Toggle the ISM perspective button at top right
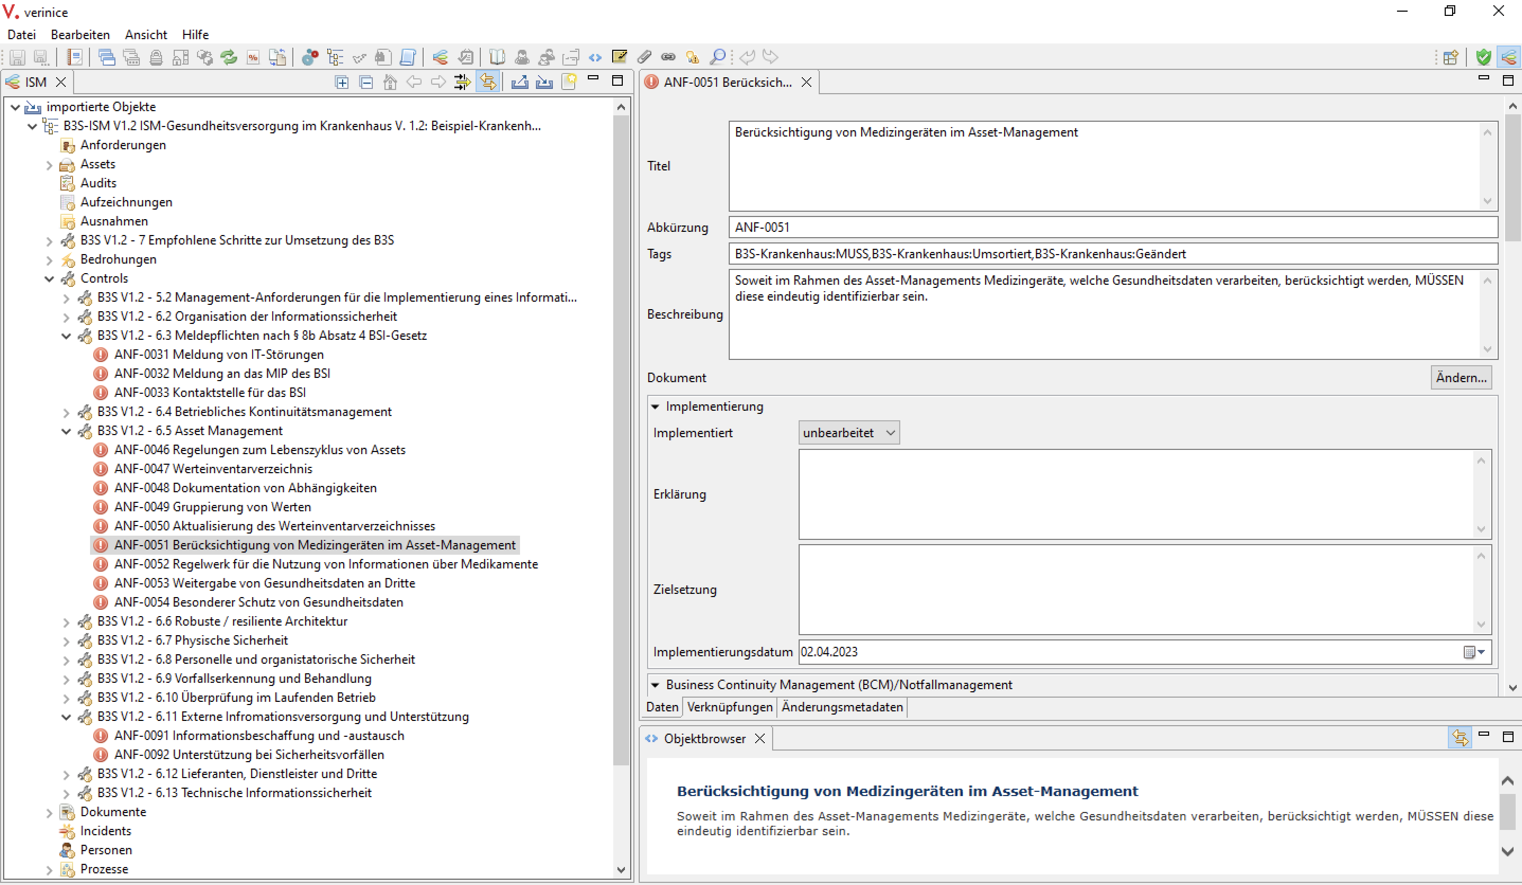This screenshot has height=885, width=1522. click(1509, 57)
